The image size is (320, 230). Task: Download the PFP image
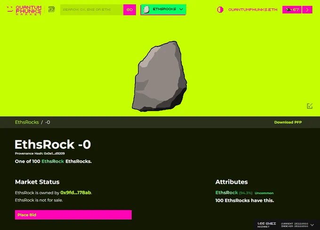point(288,122)
